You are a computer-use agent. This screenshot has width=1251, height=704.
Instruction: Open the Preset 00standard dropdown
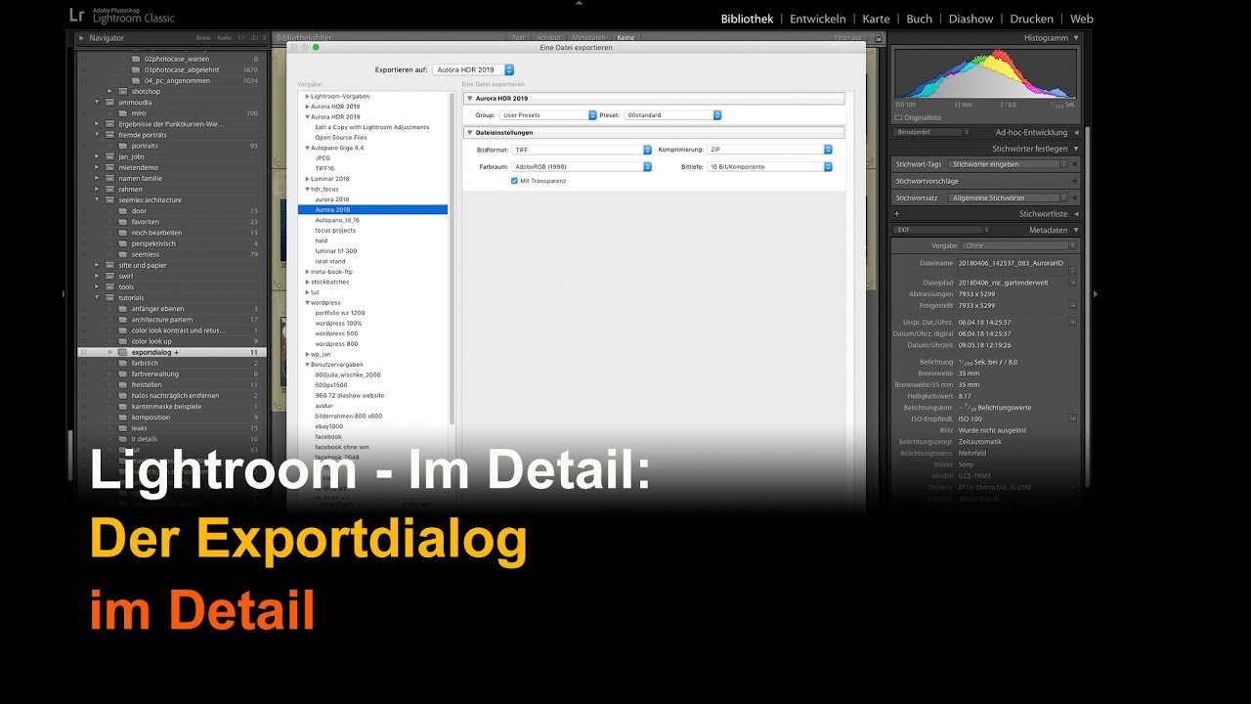672,115
